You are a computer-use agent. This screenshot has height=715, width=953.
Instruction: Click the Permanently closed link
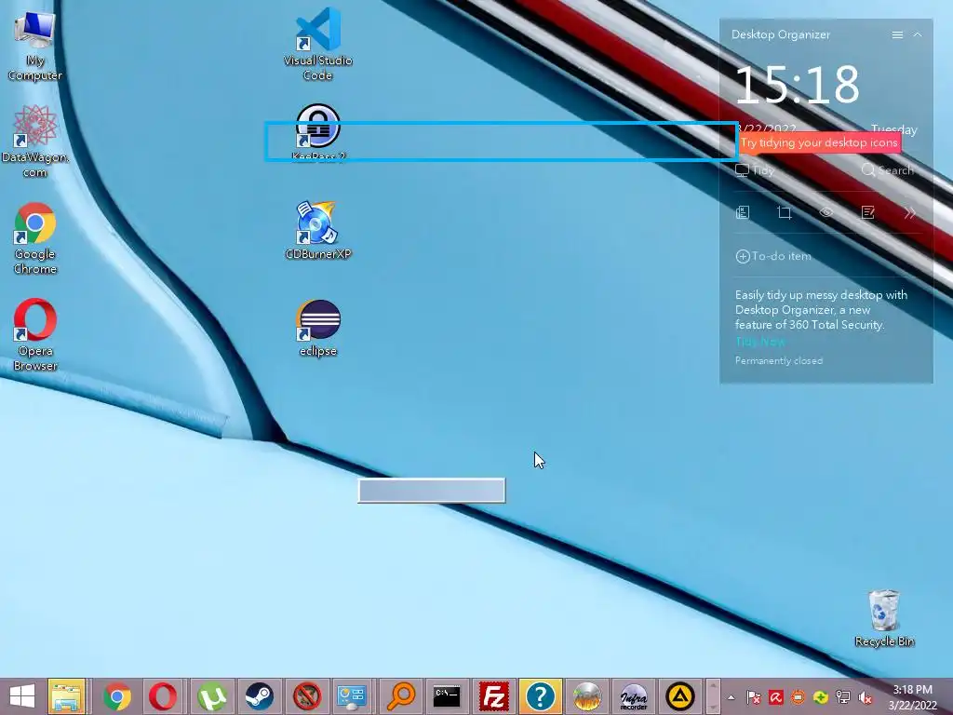779,360
